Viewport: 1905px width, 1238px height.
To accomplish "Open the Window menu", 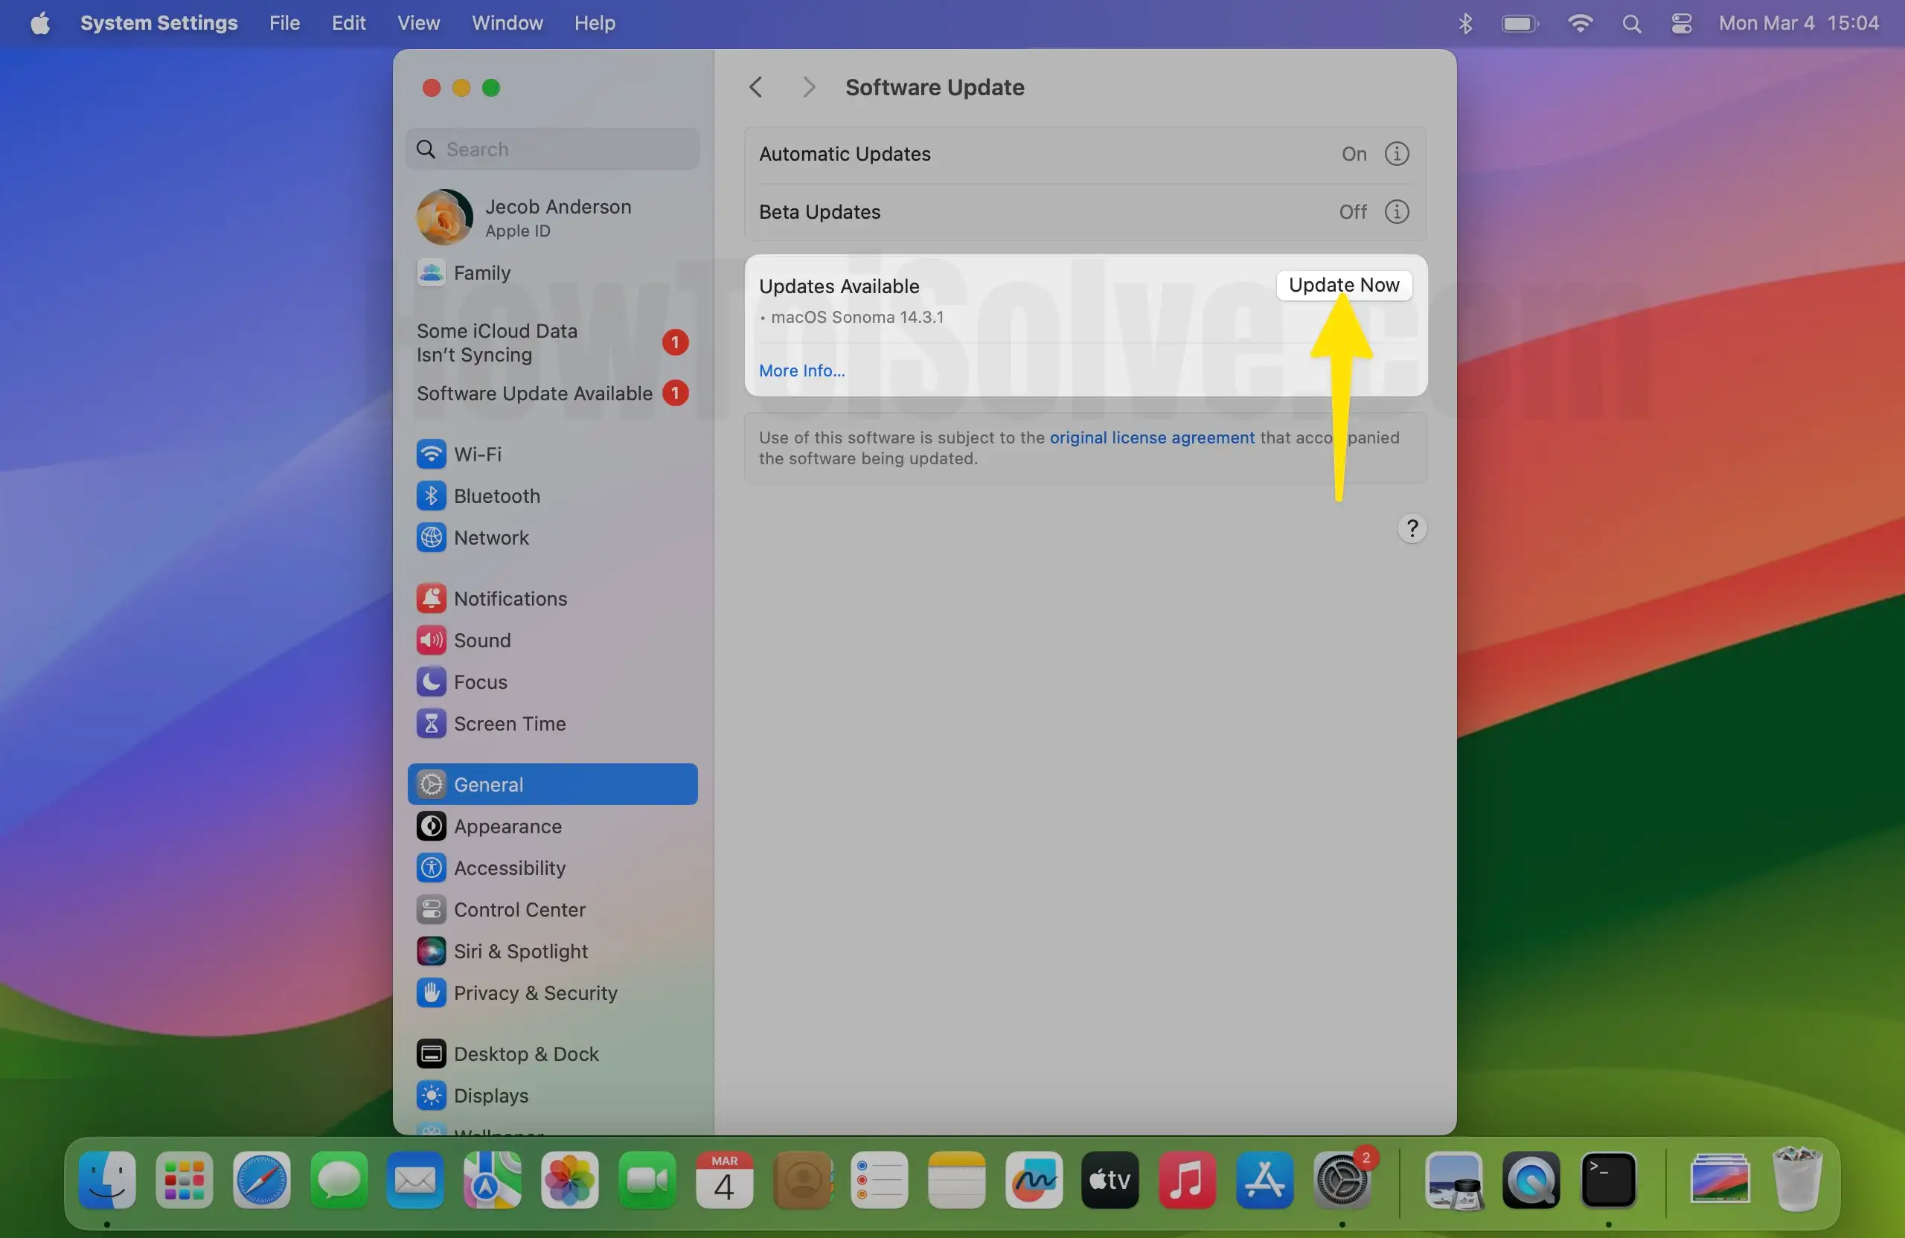I will click(x=507, y=23).
